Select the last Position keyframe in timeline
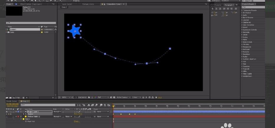 [x=135, y=114]
